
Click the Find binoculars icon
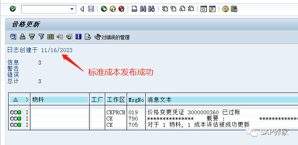(x=143, y=9)
